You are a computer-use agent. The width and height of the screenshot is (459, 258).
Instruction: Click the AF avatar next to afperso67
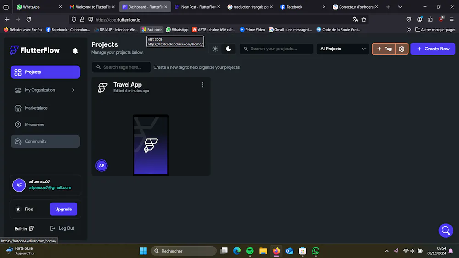tap(19, 185)
